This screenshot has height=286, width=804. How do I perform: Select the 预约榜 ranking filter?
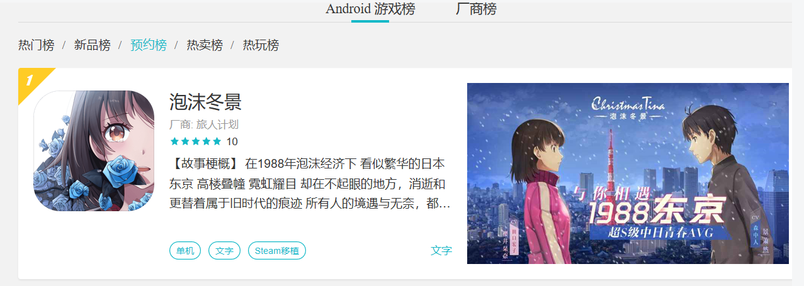coord(149,45)
